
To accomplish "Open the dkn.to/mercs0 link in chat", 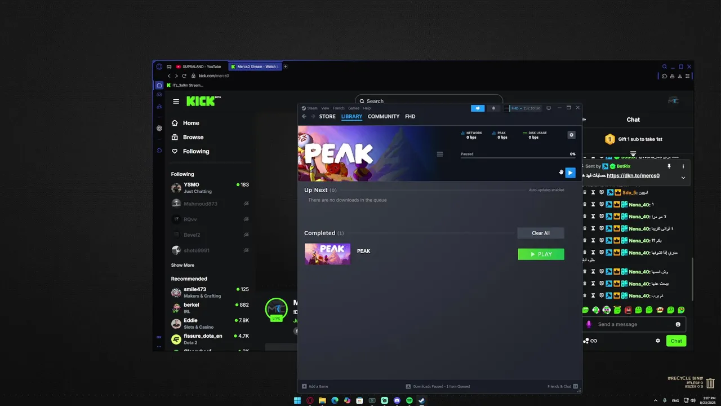I will (x=633, y=175).
